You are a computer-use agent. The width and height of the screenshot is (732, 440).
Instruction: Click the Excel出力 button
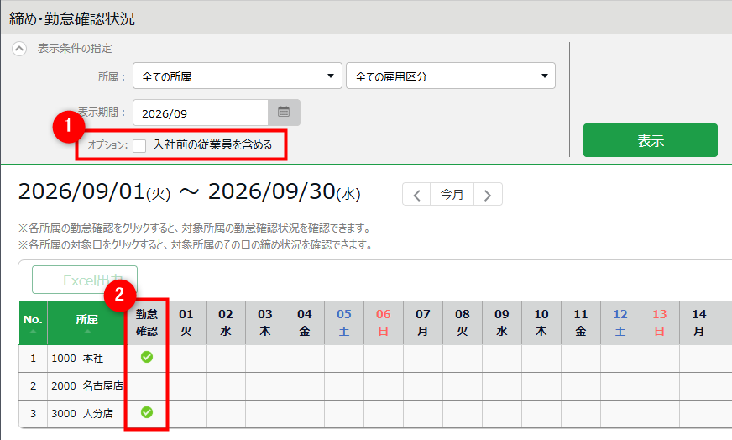click(85, 280)
